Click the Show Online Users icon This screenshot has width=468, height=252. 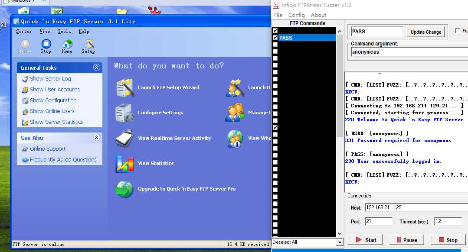pyautogui.click(x=25, y=111)
